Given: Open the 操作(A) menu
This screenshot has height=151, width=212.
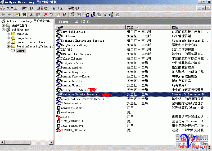Looking at the screenshot, I should coord(27,8).
